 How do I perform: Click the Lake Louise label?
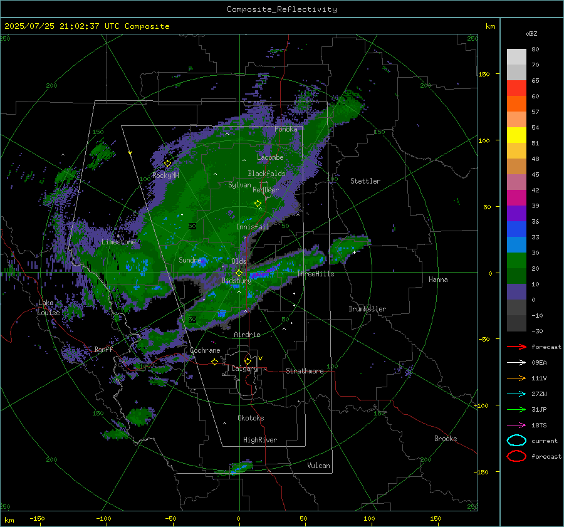click(48, 308)
